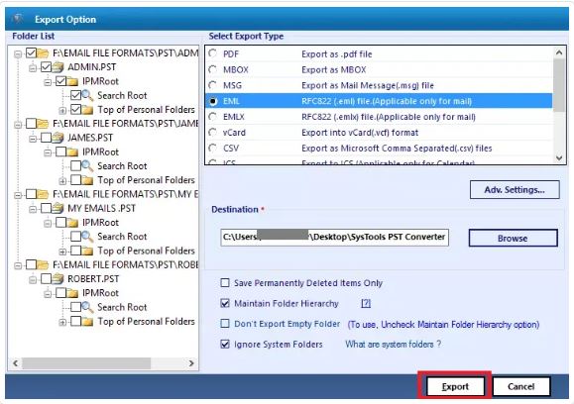Viewport: 574px width, 404px height.
Task: Select the MSG export type radio button
Action: click(x=213, y=85)
